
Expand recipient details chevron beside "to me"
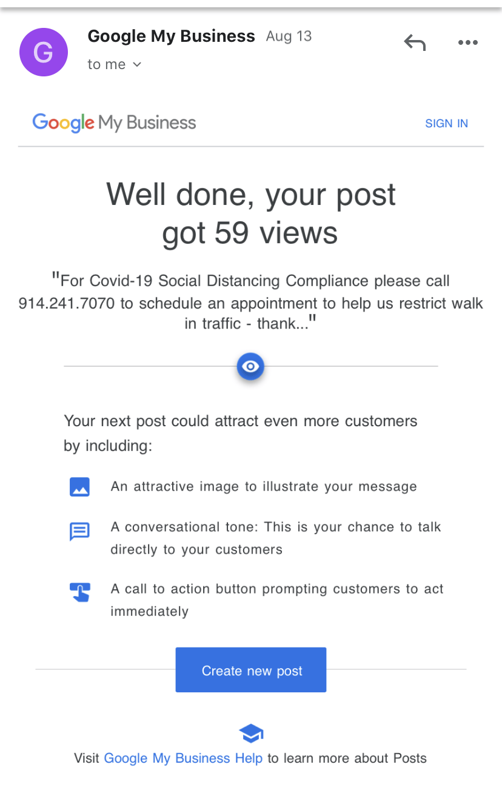(x=137, y=64)
